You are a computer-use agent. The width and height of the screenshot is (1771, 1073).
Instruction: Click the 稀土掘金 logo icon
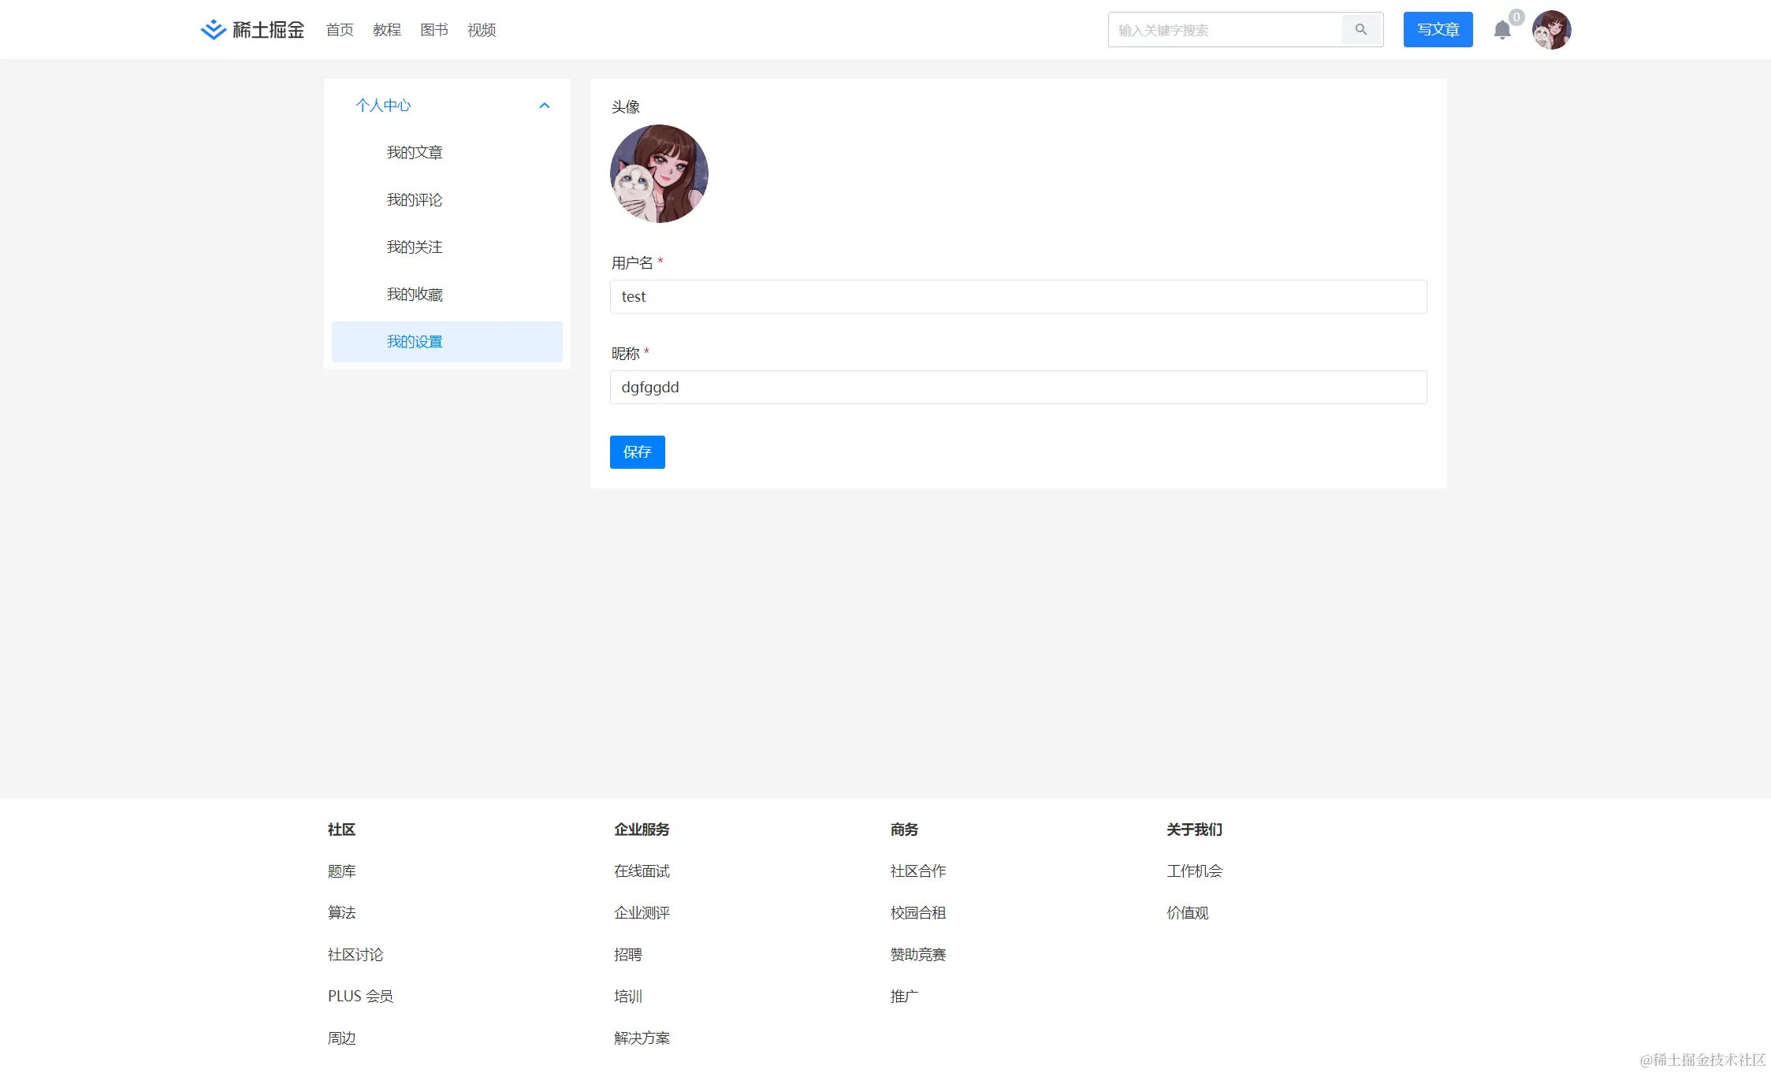[x=213, y=29]
